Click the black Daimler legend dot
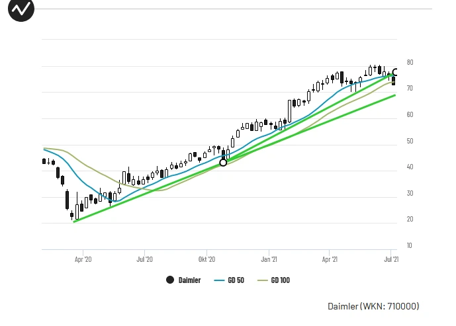The height and width of the screenshot is (326, 456). [170, 280]
